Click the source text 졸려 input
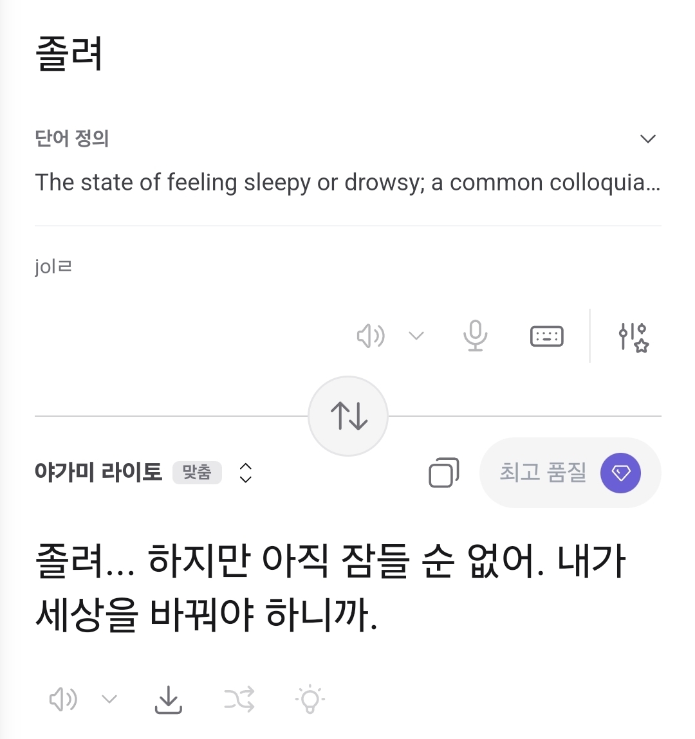Image resolution: width=695 pixels, height=739 pixels. (69, 54)
